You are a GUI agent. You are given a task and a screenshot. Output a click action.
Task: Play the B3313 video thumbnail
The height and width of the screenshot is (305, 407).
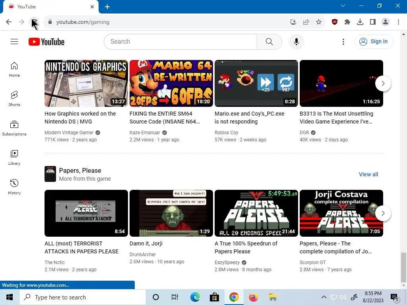[341, 83]
